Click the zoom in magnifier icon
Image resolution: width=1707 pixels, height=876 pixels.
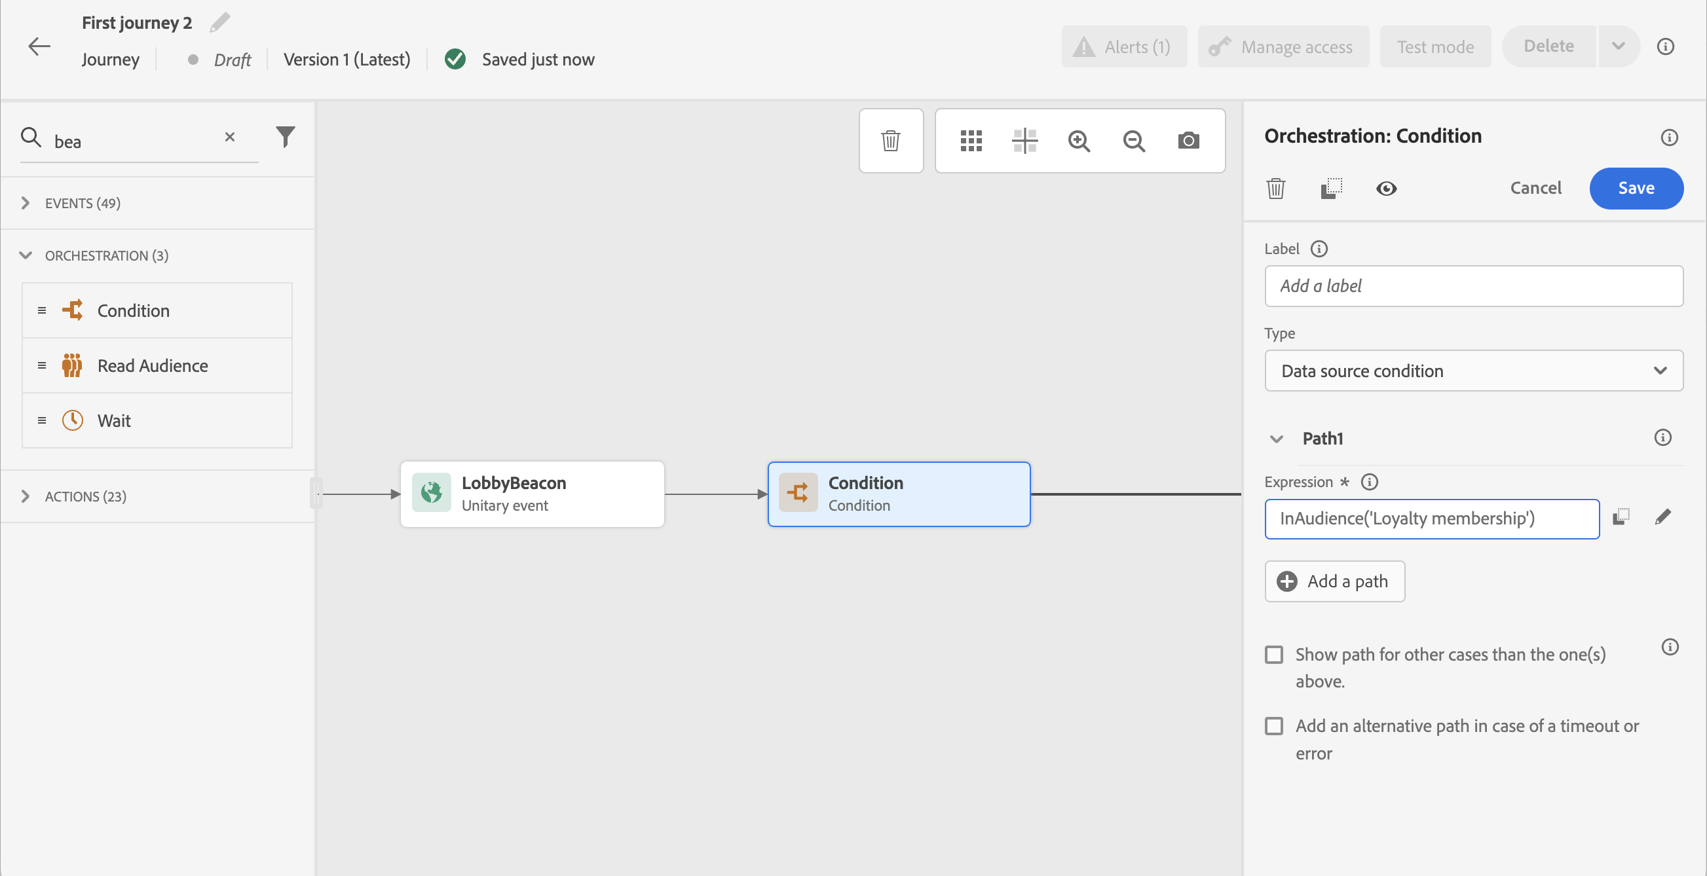point(1079,140)
